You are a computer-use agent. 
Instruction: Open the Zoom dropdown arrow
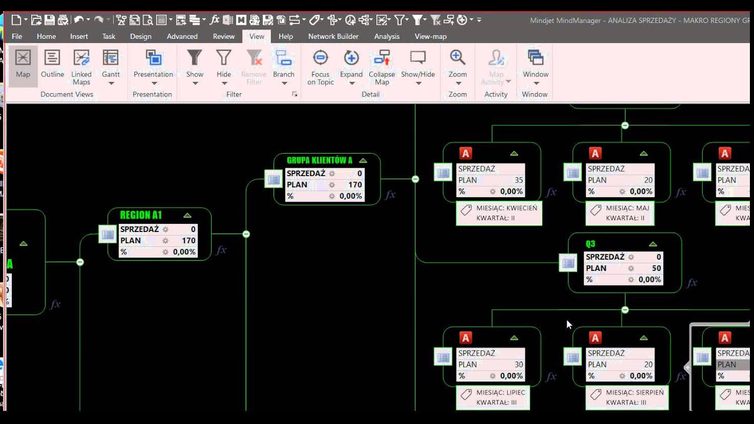(458, 83)
